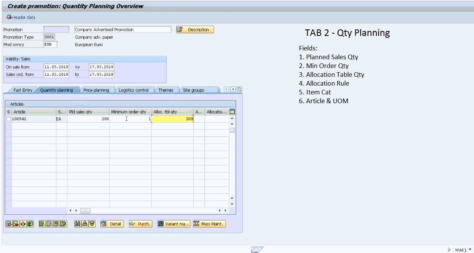
Task: Open table settings via the column configuration icon
Action: [232, 112]
